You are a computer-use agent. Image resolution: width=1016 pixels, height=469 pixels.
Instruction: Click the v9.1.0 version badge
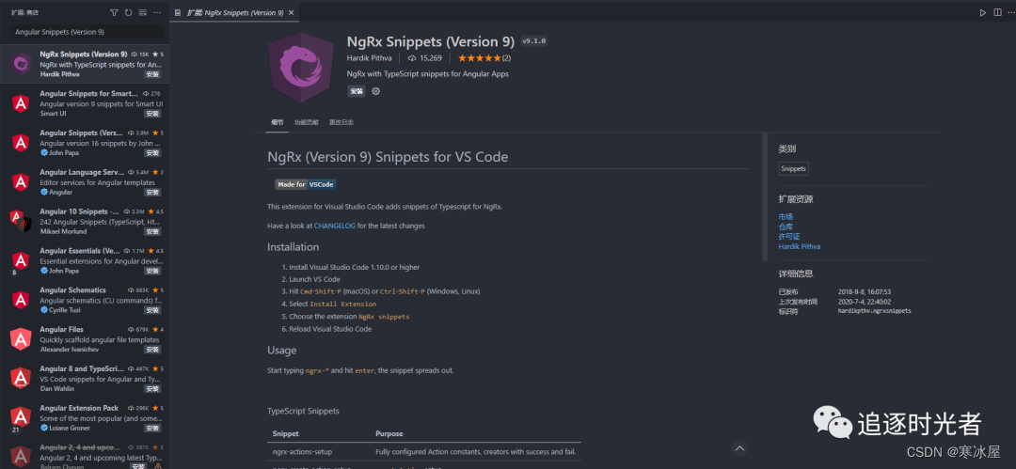[x=534, y=40]
